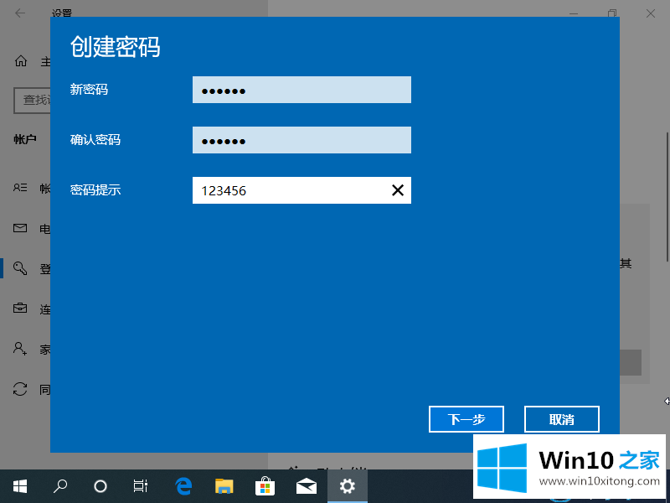Open taskbar search magnifier
Screen dimensions: 670x503
60,485
